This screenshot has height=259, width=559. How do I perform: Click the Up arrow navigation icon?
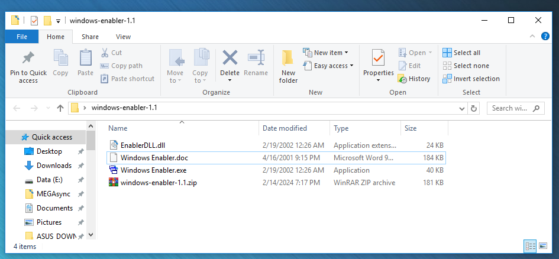point(60,108)
